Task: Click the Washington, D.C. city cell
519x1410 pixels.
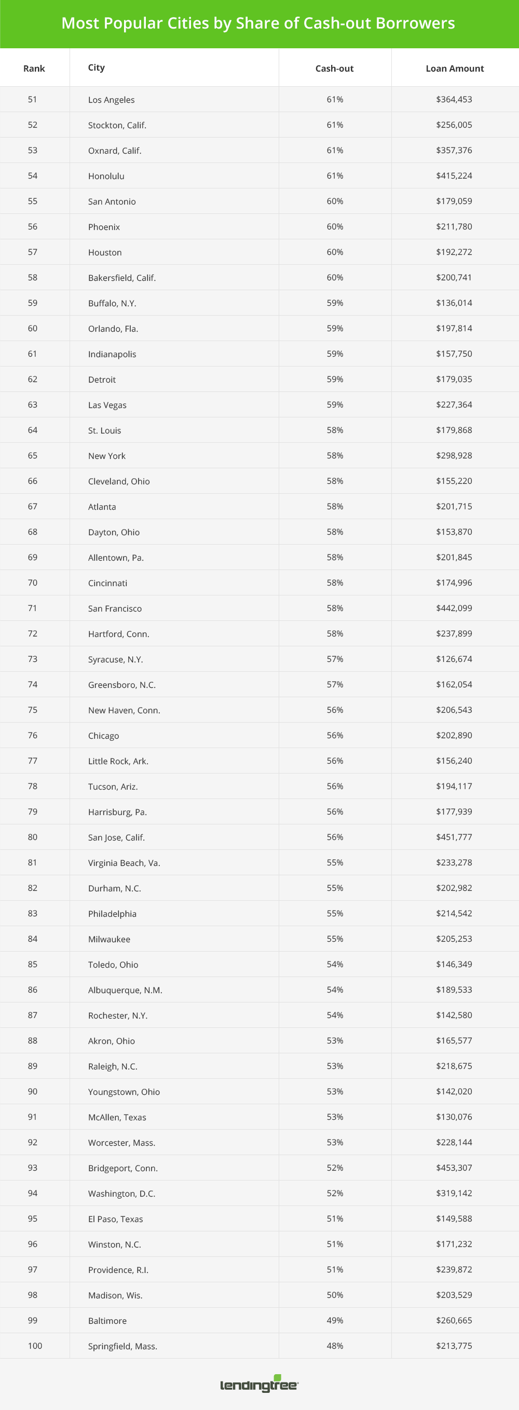Action: [121, 1193]
